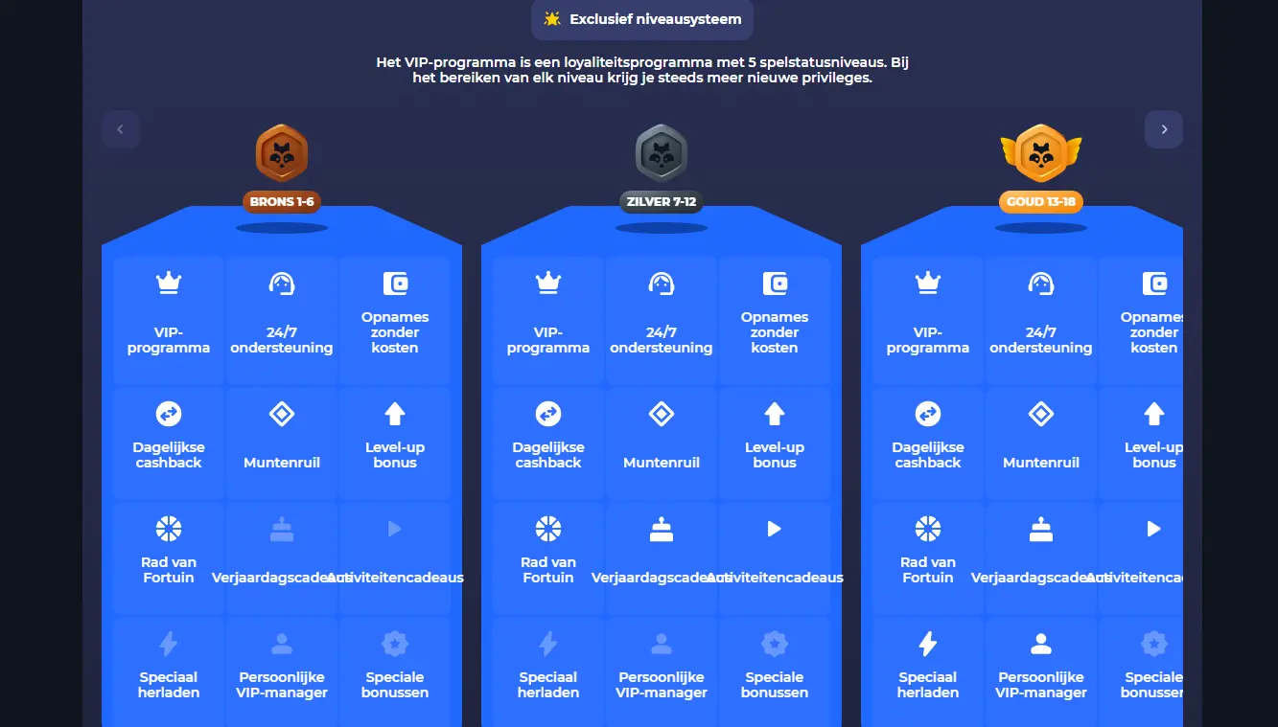The width and height of the screenshot is (1278, 727).
Task: Click the Muntenruil diamond icon in Goud card
Action: [x=1041, y=414]
